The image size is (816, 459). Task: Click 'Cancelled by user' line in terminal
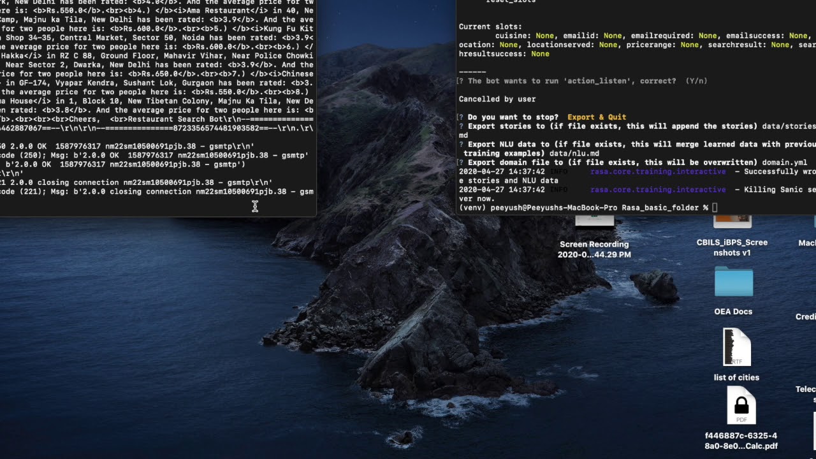coord(497,99)
